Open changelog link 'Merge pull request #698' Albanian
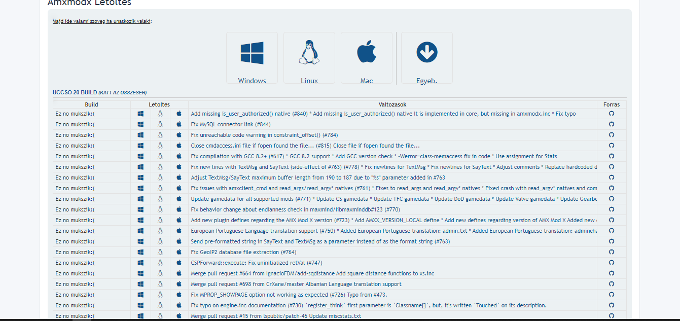 pyautogui.click(x=296, y=284)
